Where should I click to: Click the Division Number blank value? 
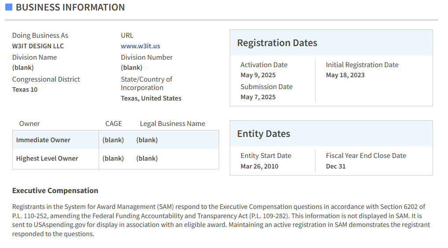tap(132, 68)
